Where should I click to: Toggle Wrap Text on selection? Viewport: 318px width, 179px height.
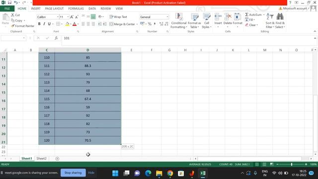(x=118, y=17)
